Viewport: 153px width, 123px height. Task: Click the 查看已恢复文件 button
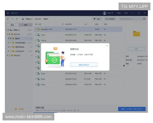click(x=84, y=65)
